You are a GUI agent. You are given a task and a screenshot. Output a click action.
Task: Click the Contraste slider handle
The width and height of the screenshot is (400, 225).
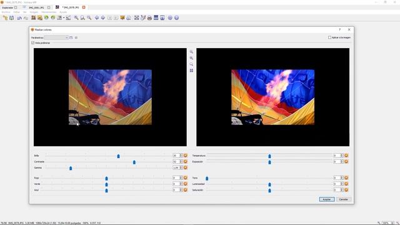134,162
